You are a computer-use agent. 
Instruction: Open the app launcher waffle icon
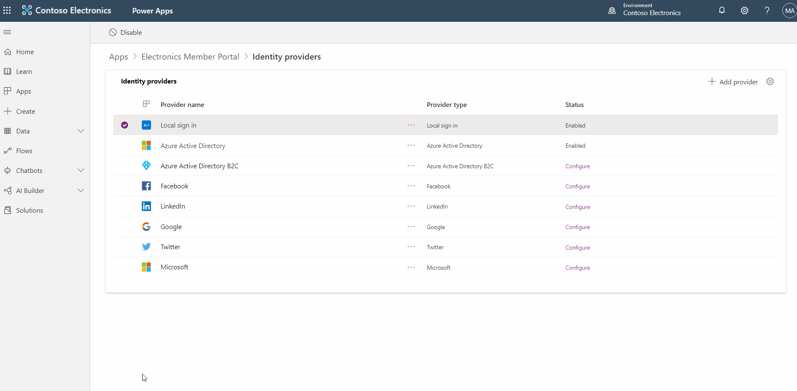point(7,10)
